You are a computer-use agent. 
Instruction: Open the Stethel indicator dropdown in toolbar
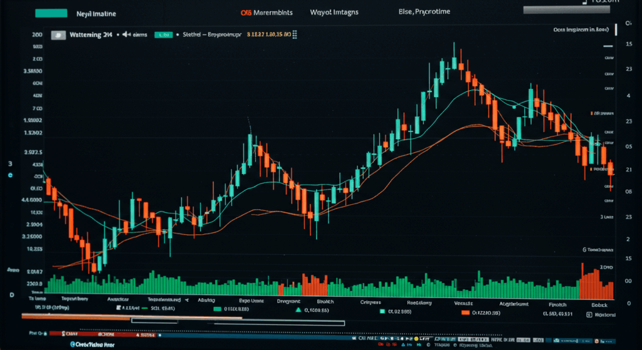tap(194, 36)
